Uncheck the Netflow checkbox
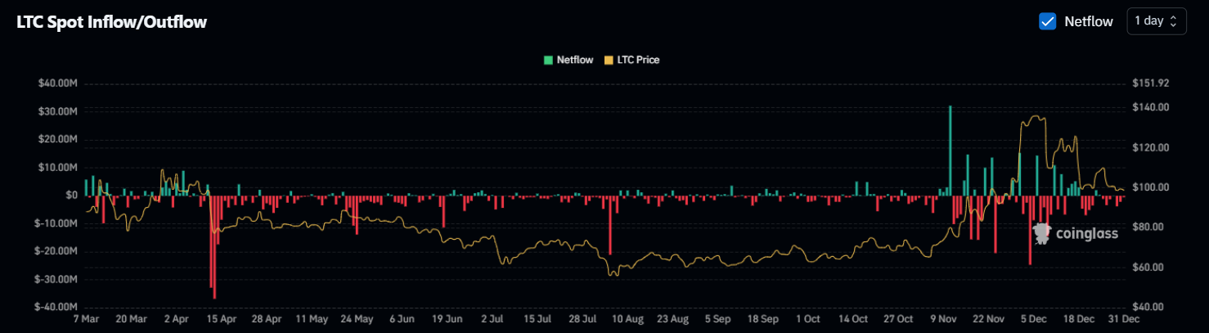 (1047, 21)
